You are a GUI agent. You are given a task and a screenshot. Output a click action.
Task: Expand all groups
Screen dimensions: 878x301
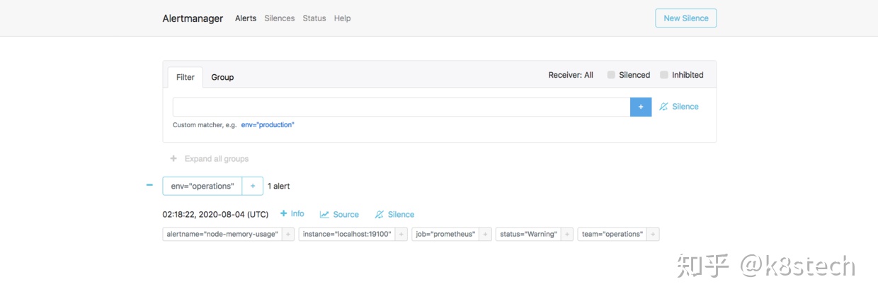click(210, 159)
